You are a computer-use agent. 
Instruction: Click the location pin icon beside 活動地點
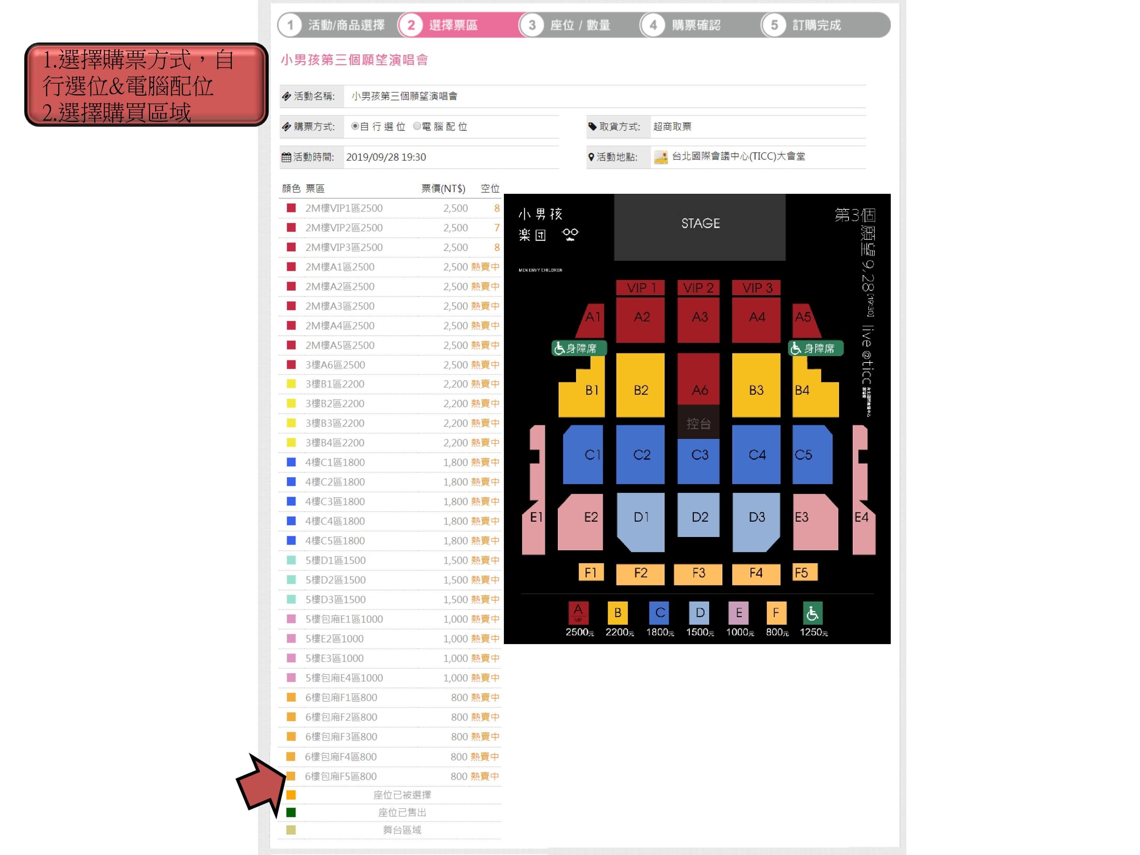591,157
